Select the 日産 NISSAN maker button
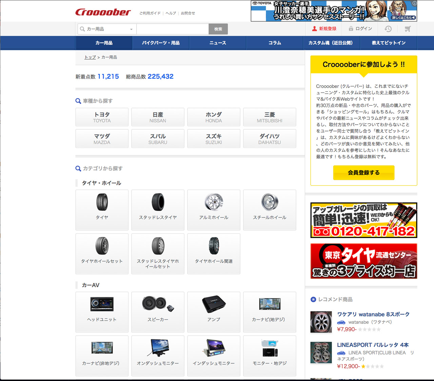The width and height of the screenshot is (434, 381). (x=158, y=117)
